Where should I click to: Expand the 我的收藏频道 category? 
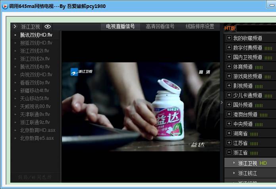[229, 38]
